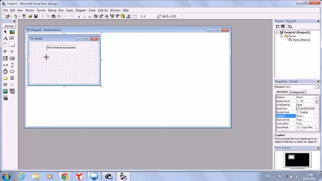Open the Menu Editor from toolbar

coord(24,16)
